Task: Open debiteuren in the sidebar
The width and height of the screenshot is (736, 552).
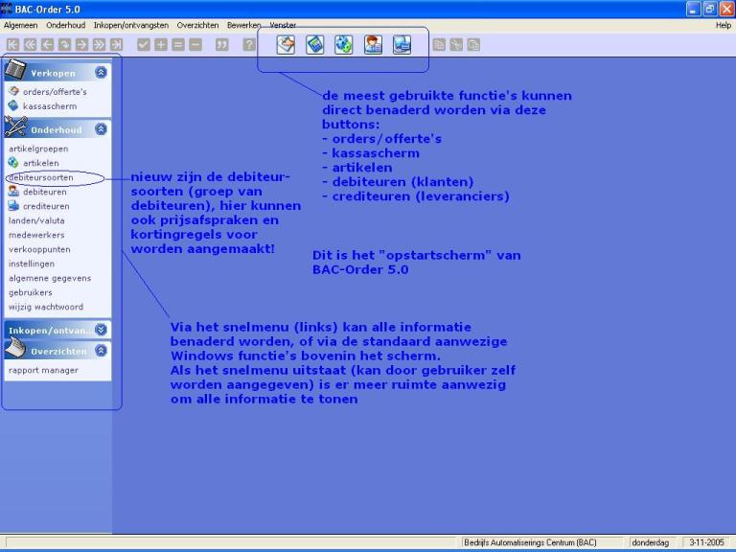Action: pos(45,192)
